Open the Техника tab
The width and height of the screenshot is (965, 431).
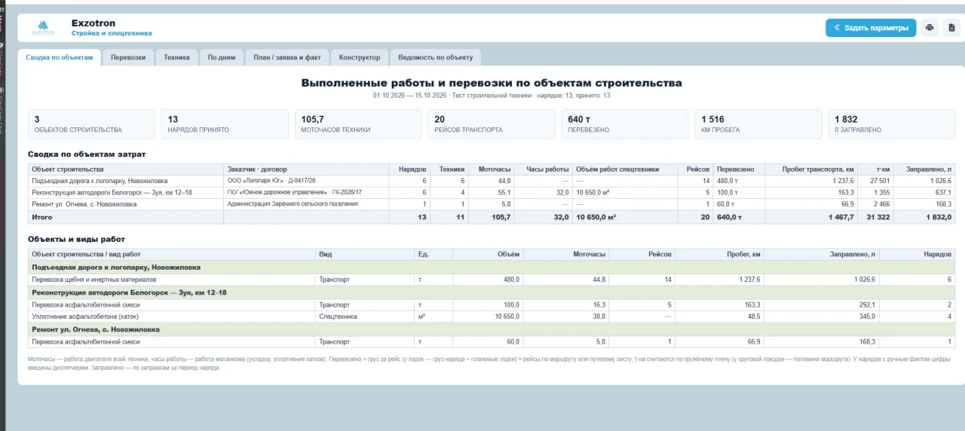pyautogui.click(x=177, y=57)
